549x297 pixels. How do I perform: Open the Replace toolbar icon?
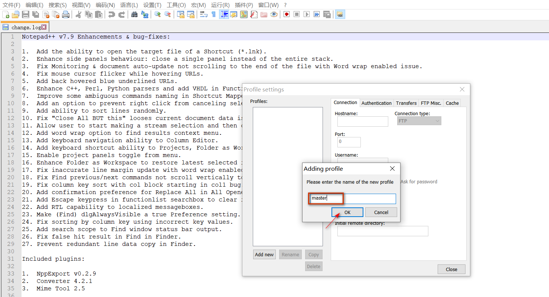144,14
